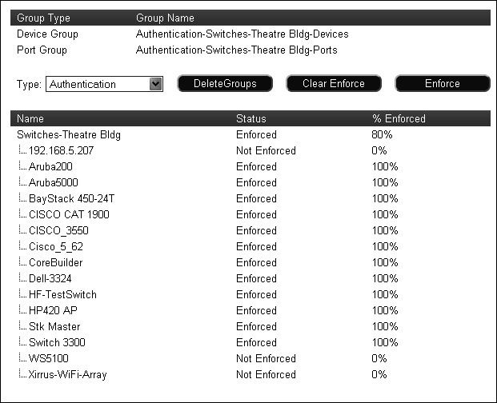
Task: Click the % Enforced column header
Action: point(399,118)
